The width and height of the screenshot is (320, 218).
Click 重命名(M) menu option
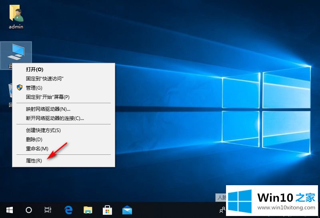coord(37,148)
